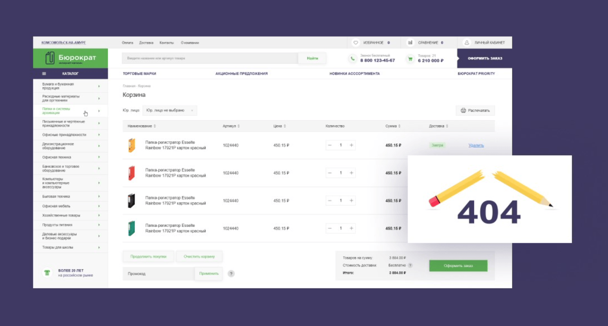This screenshot has width=608, height=326.
Task: Sort the table by Доставка arrows
Action: coord(447,126)
